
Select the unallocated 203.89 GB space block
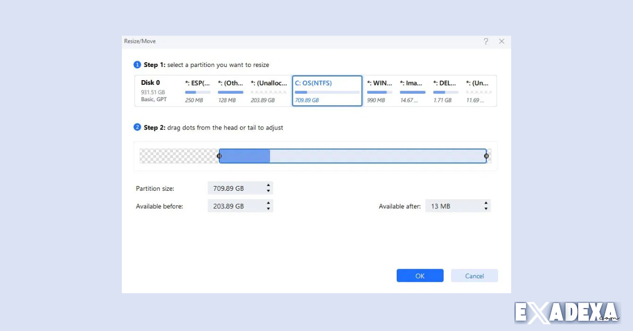pyautogui.click(x=268, y=91)
